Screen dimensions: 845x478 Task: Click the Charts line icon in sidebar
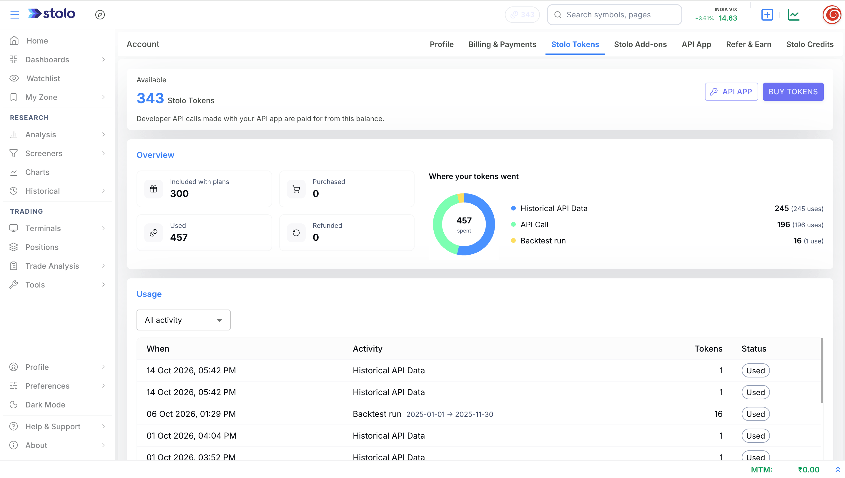[x=14, y=172]
